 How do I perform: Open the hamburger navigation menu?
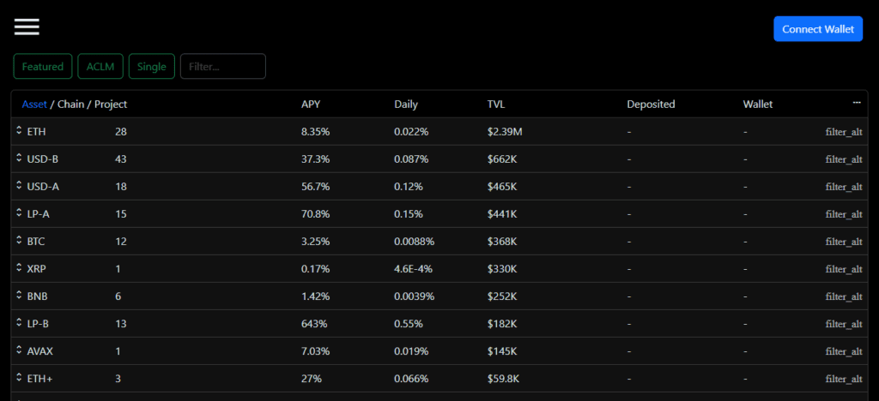(x=27, y=27)
